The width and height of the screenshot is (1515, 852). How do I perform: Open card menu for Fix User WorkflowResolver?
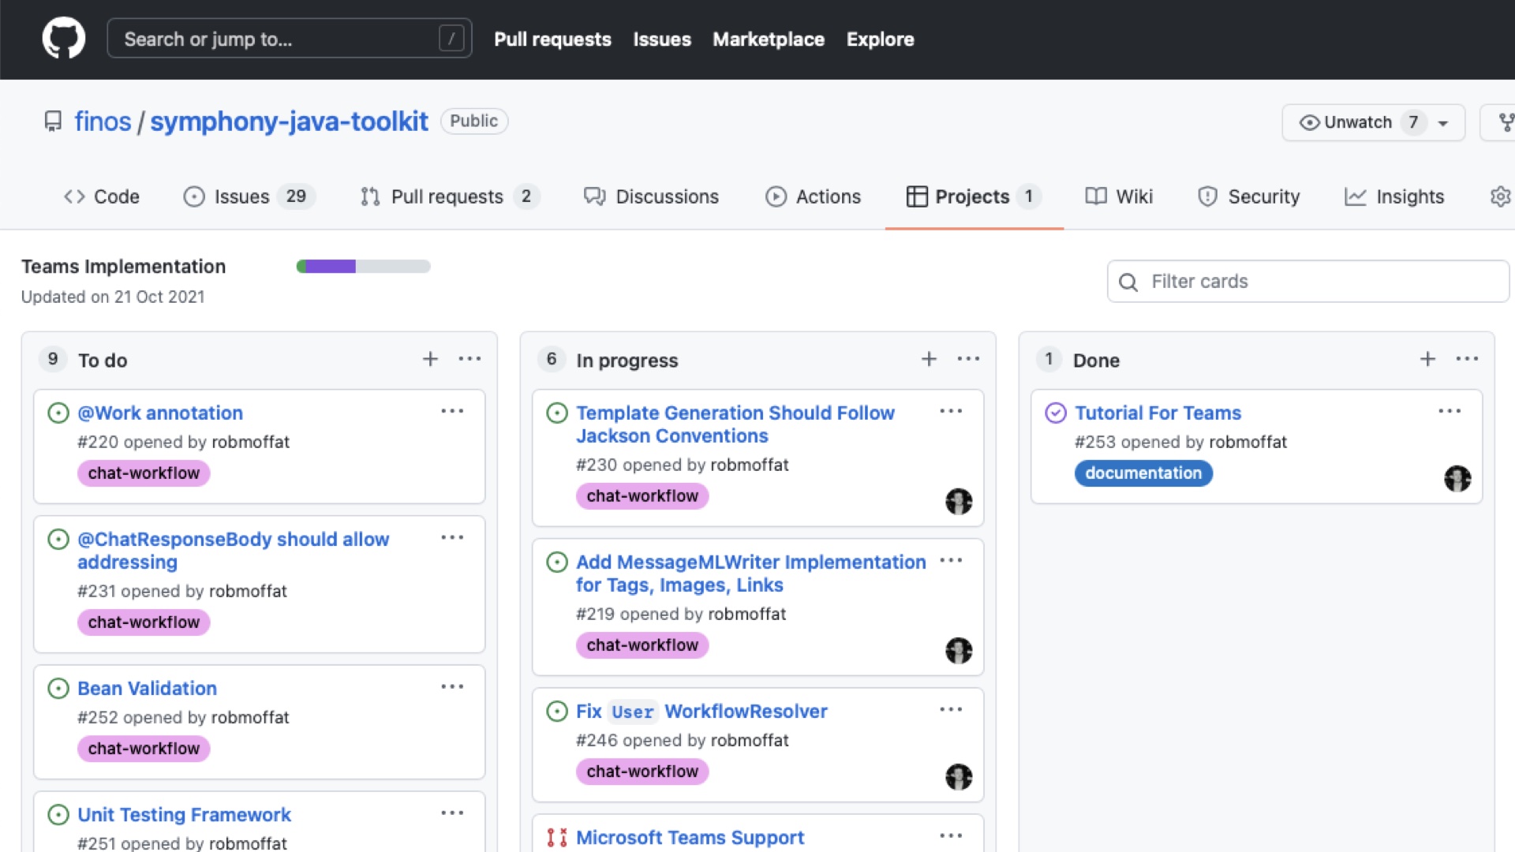point(951,709)
